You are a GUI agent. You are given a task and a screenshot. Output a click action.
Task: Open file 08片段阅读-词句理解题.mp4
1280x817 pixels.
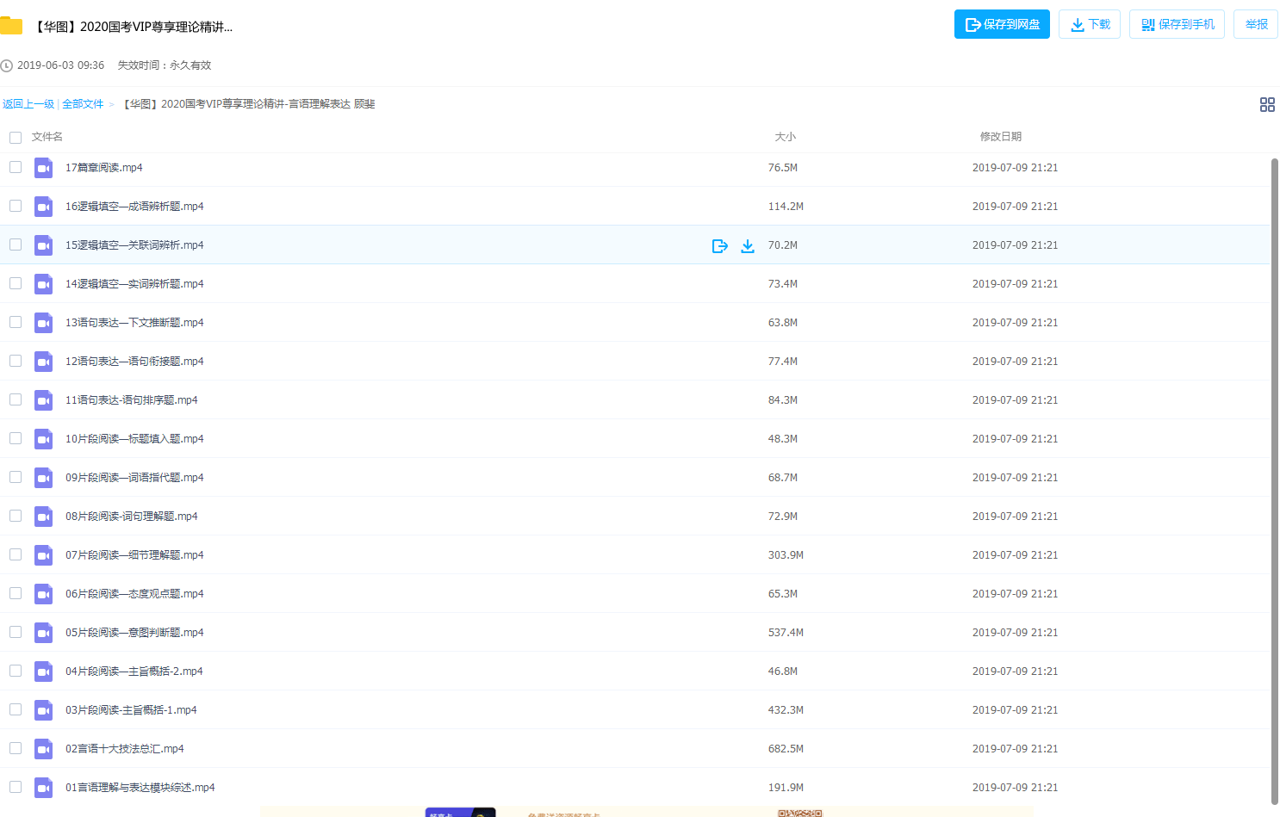[x=132, y=517]
